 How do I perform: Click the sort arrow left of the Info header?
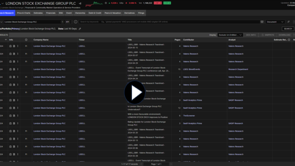pyautogui.click(x=6, y=40)
